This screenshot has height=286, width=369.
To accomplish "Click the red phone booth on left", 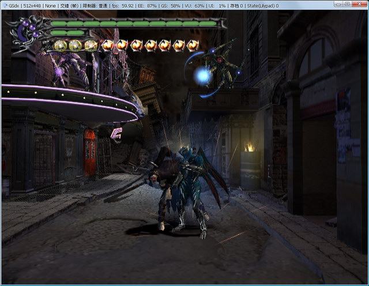I will 90,152.
